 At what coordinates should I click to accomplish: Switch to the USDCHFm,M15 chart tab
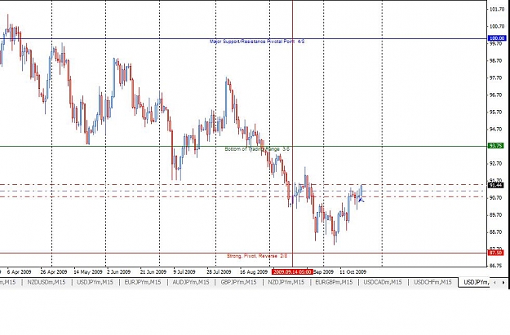[432, 282]
